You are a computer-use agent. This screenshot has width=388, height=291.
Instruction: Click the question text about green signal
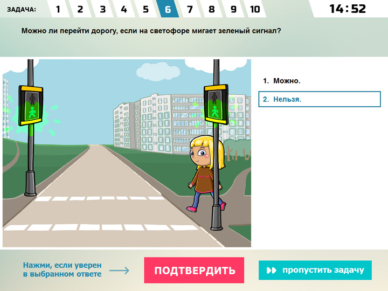151,31
